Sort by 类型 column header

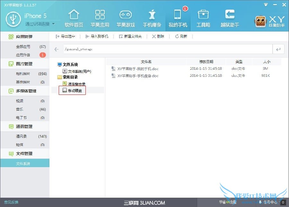click(239, 62)
